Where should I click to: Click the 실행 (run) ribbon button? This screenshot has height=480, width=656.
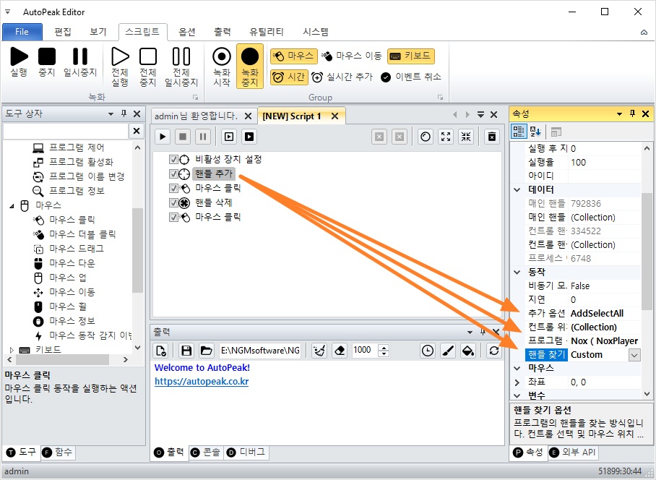coord(19,62)
